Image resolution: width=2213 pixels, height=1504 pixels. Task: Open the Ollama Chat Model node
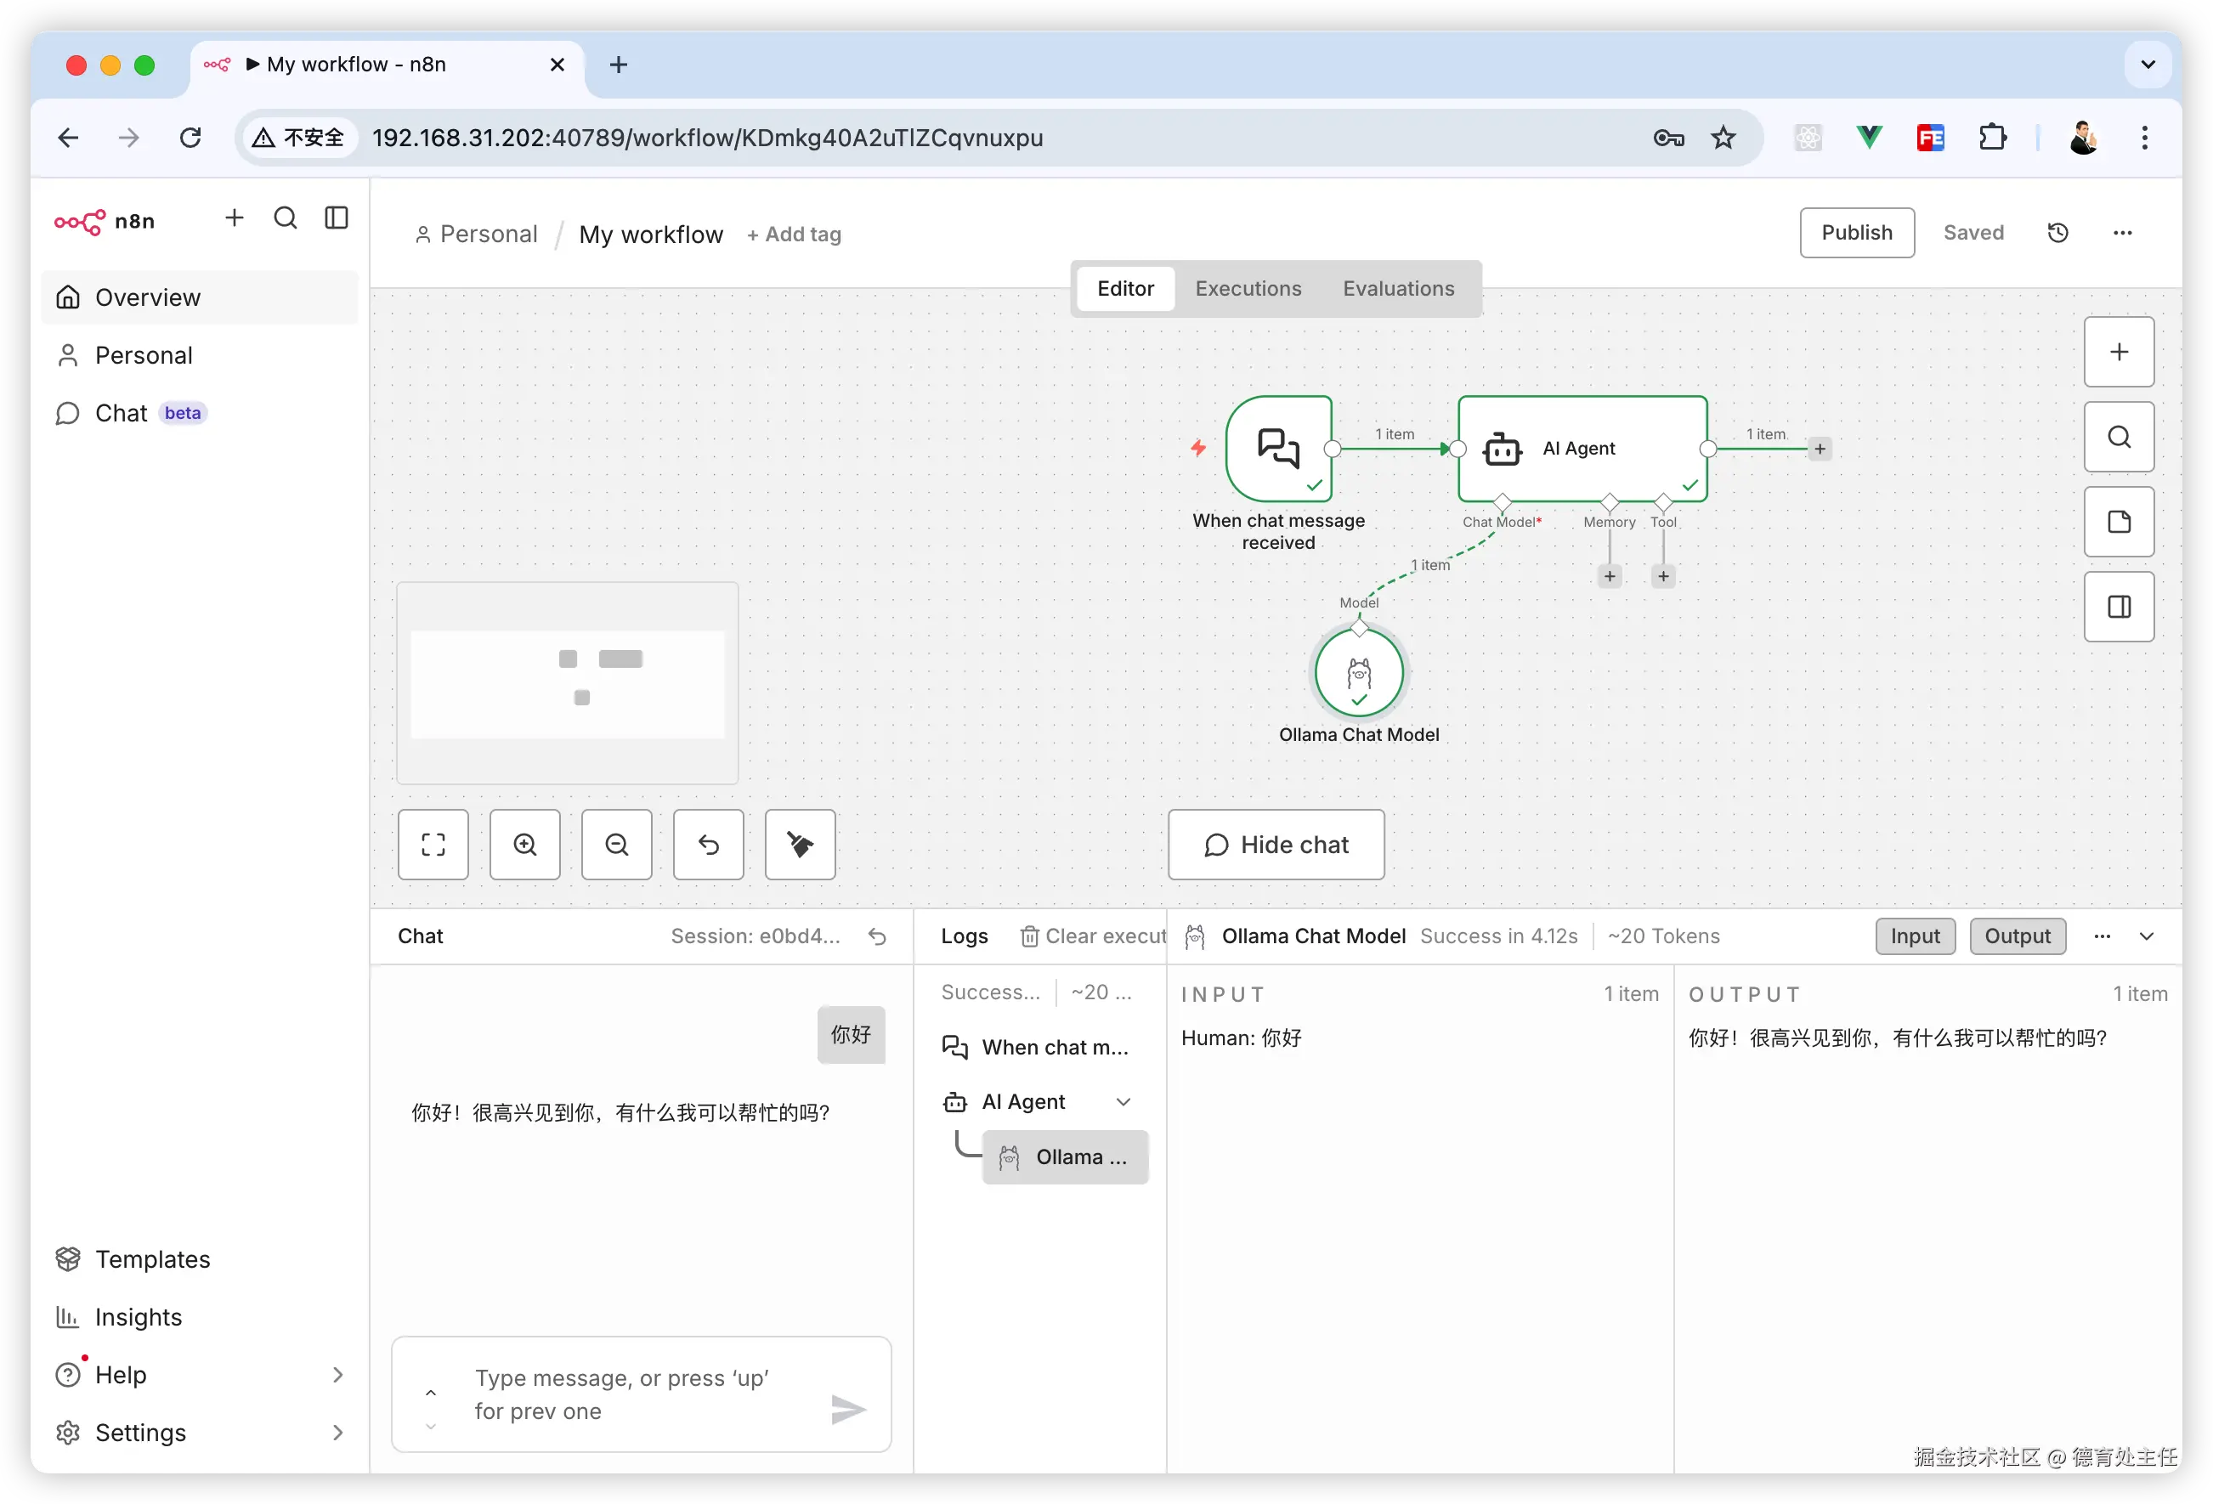(1359, 673)
